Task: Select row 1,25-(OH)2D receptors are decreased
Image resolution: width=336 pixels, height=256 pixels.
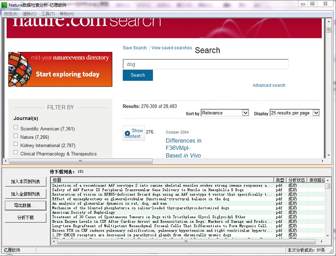Action: tap(188, 235)
